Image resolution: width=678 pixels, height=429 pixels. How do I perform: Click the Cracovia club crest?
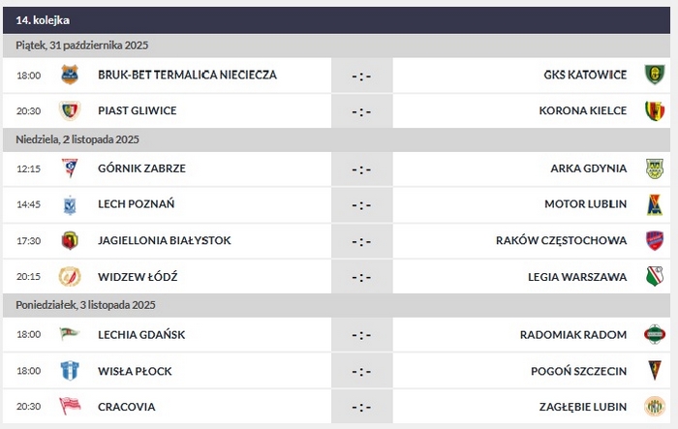[x=69, y=407]
